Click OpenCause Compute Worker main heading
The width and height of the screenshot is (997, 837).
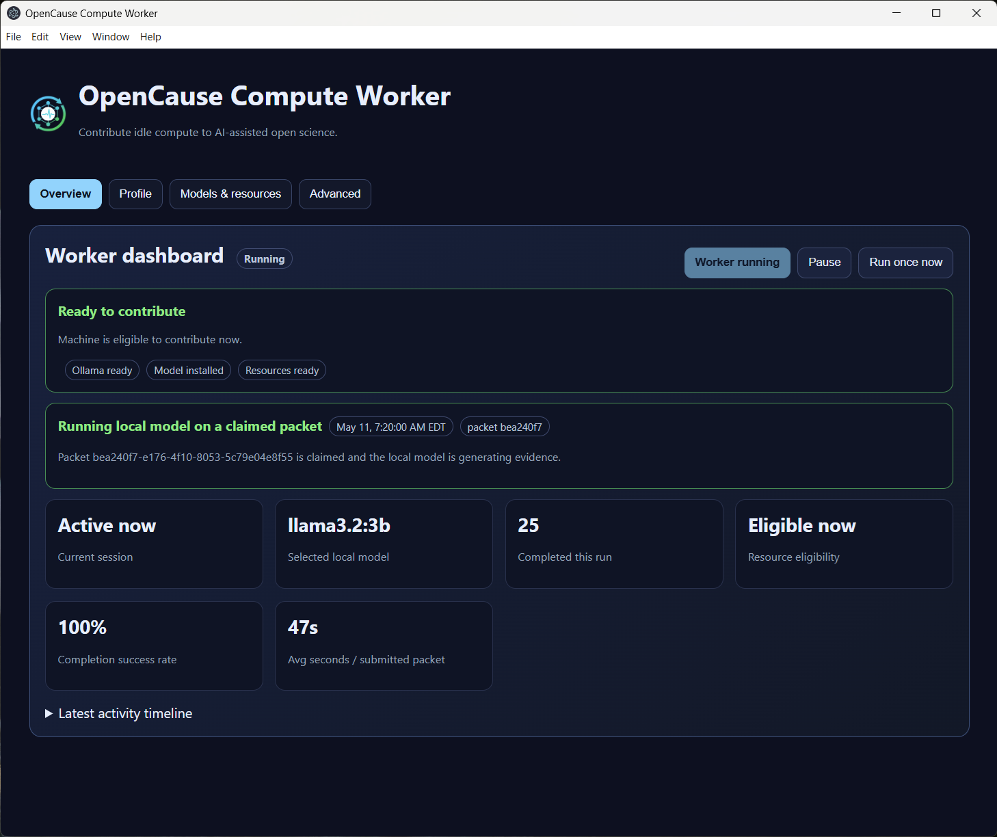point(265,96)
